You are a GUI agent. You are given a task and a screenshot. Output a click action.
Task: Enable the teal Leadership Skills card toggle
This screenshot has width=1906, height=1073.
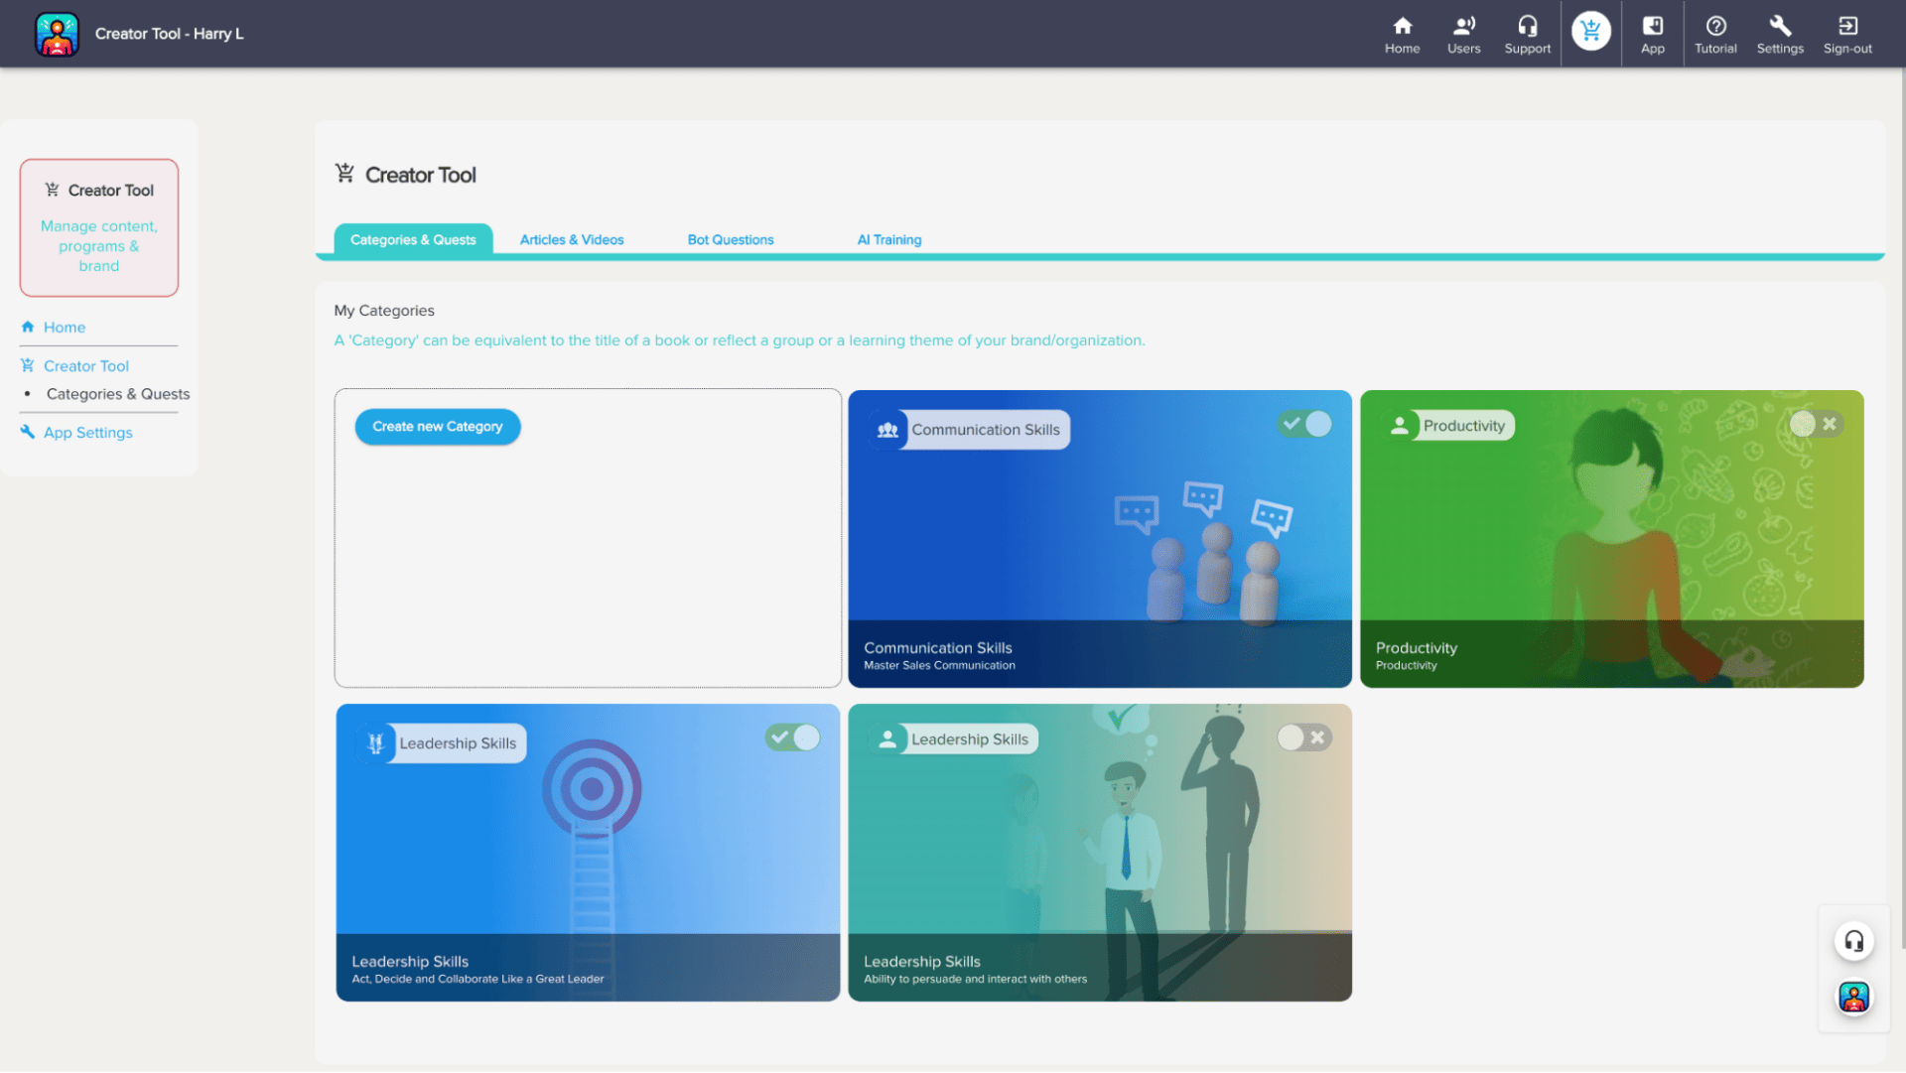pos(1303,738)
